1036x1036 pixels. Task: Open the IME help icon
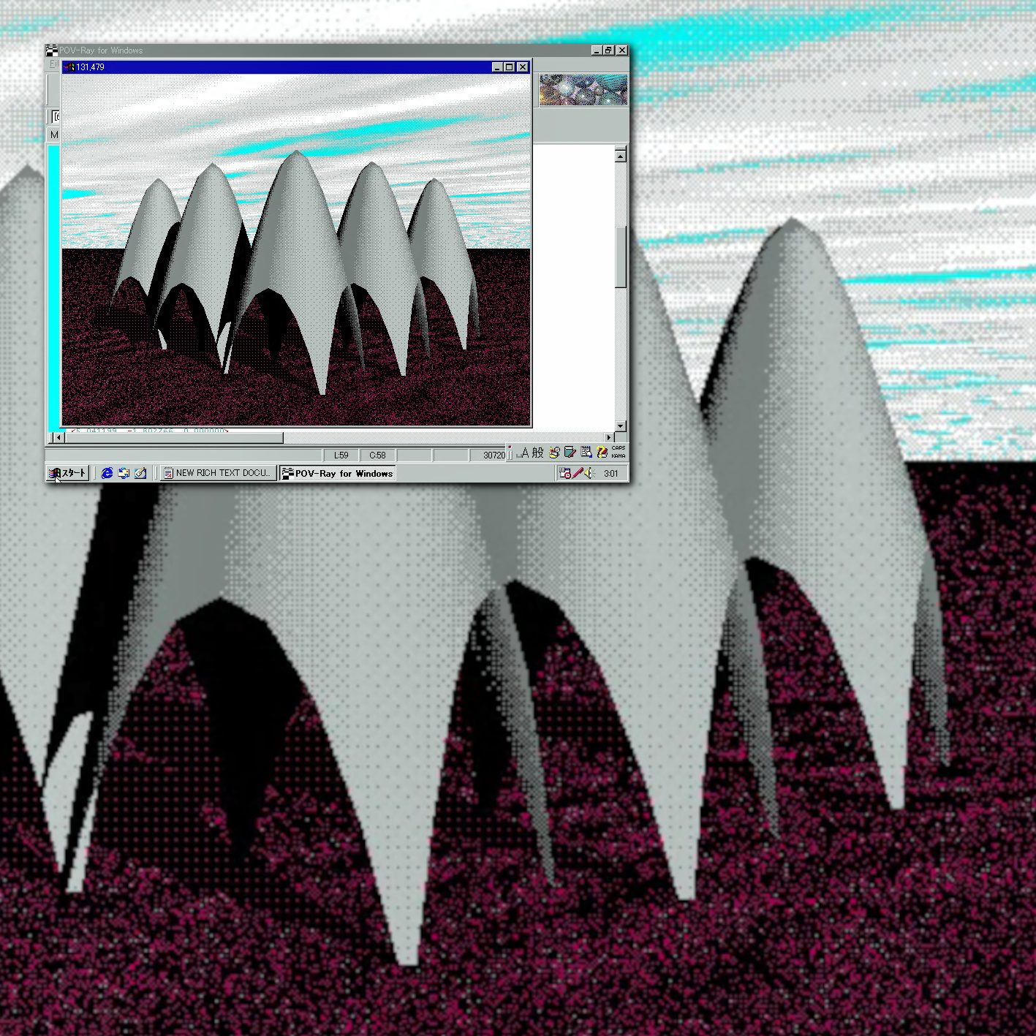(x=602, y=453)
